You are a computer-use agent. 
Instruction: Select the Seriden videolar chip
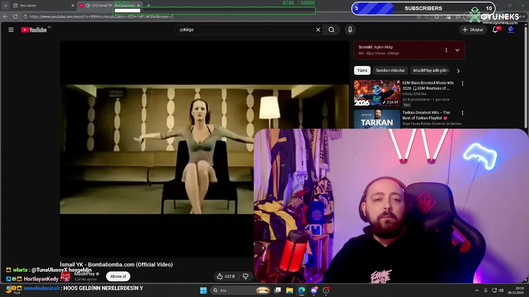tap(390, 71)
